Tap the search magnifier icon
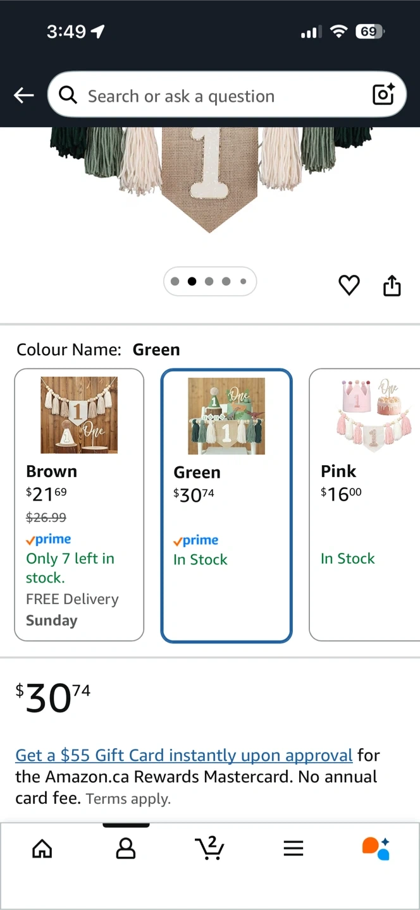 (68, 95)
